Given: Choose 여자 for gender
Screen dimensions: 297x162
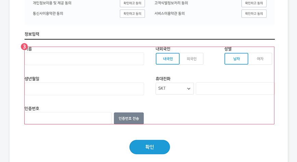Looking at the screenshot, I should 260,59.
